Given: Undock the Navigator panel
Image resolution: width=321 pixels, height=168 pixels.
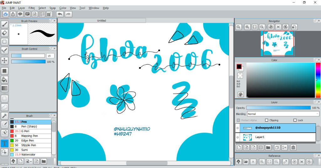Looking at the screenshot, I should point(315,21).
